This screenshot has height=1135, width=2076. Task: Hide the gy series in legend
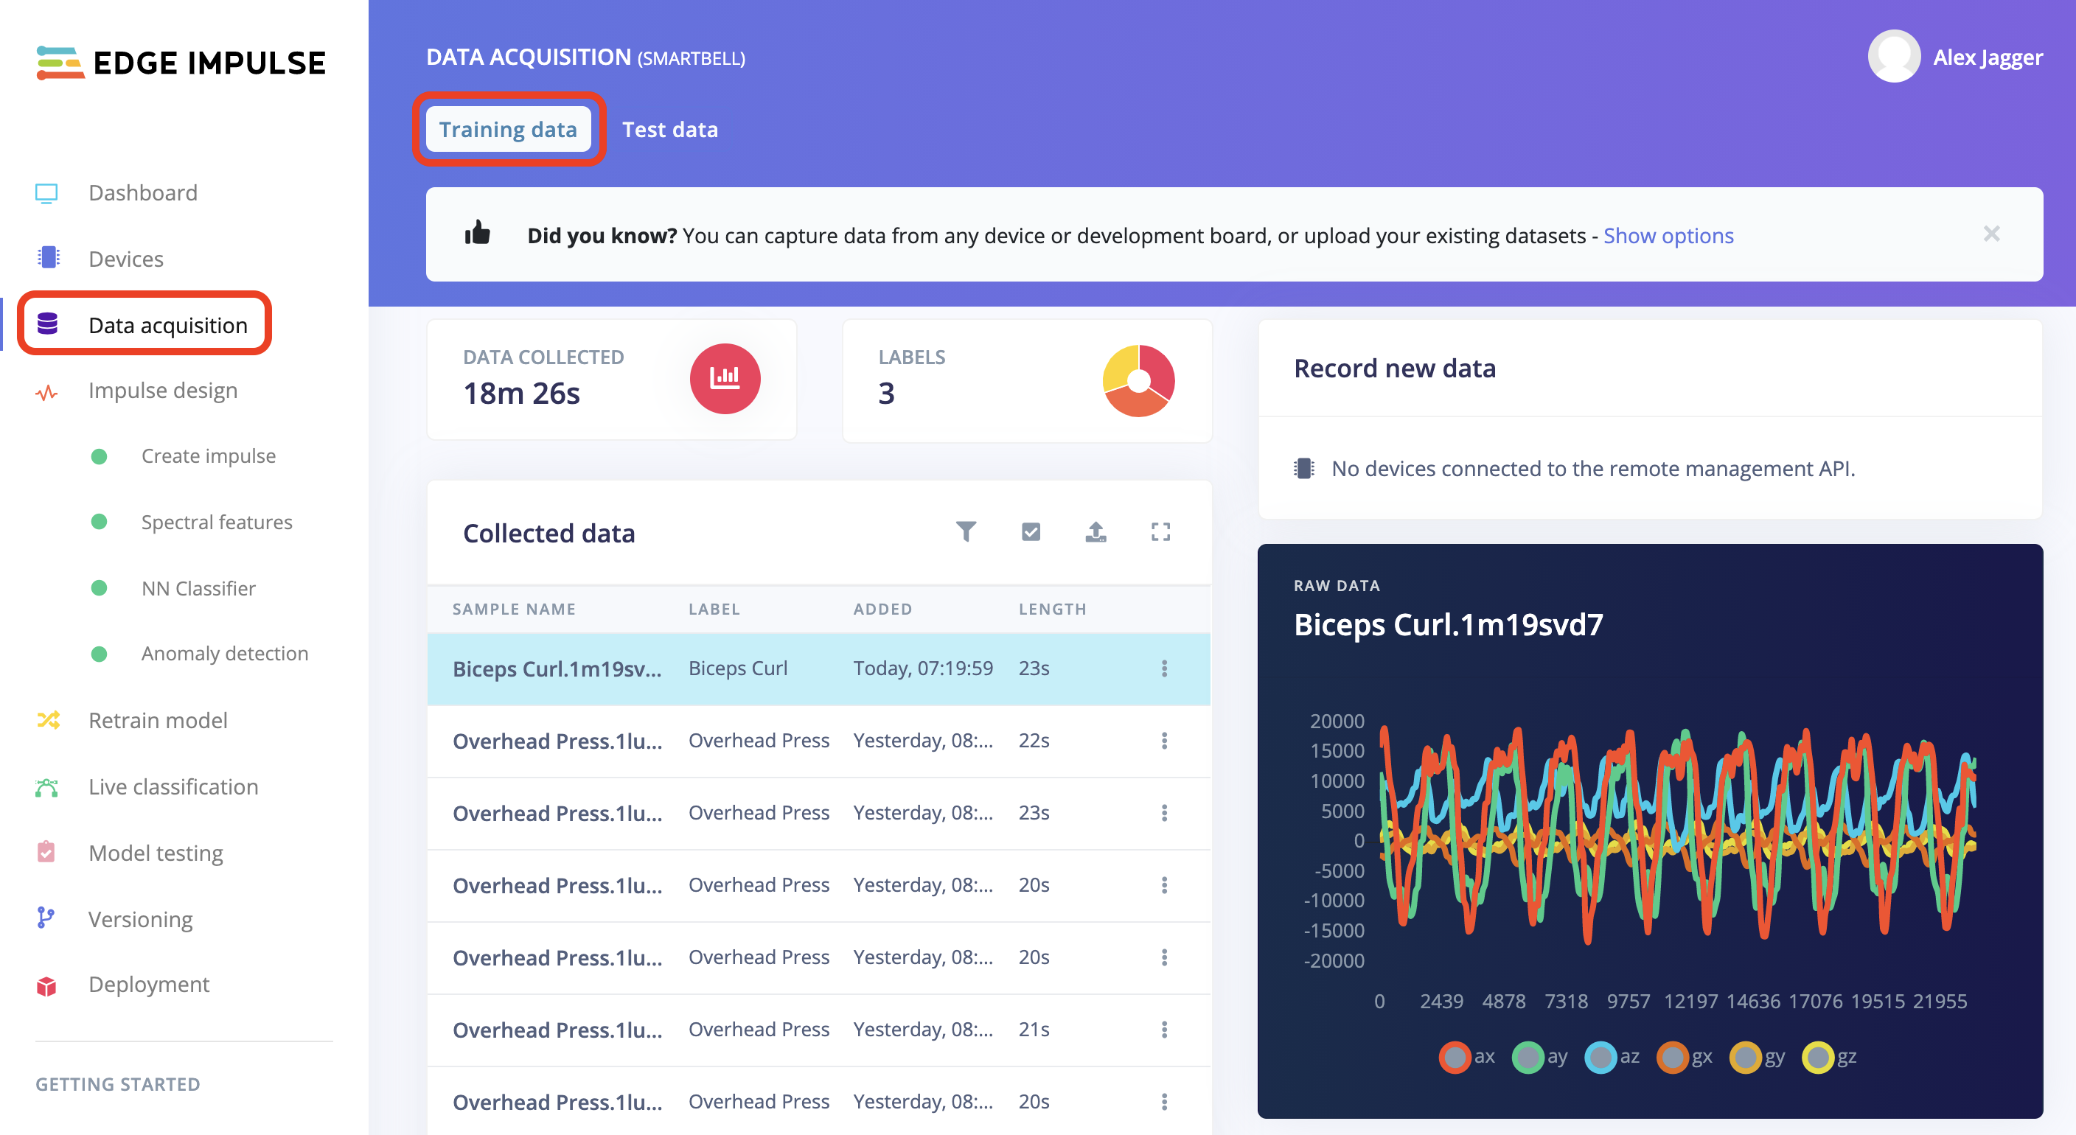[x=1745, y=1057]
